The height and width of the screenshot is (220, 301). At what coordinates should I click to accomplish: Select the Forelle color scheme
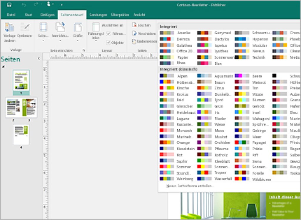tap(249, 173)
